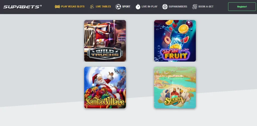Launch the Santa's Village game tile
This screenshot has width=257, height=126.
click(105, 87)
